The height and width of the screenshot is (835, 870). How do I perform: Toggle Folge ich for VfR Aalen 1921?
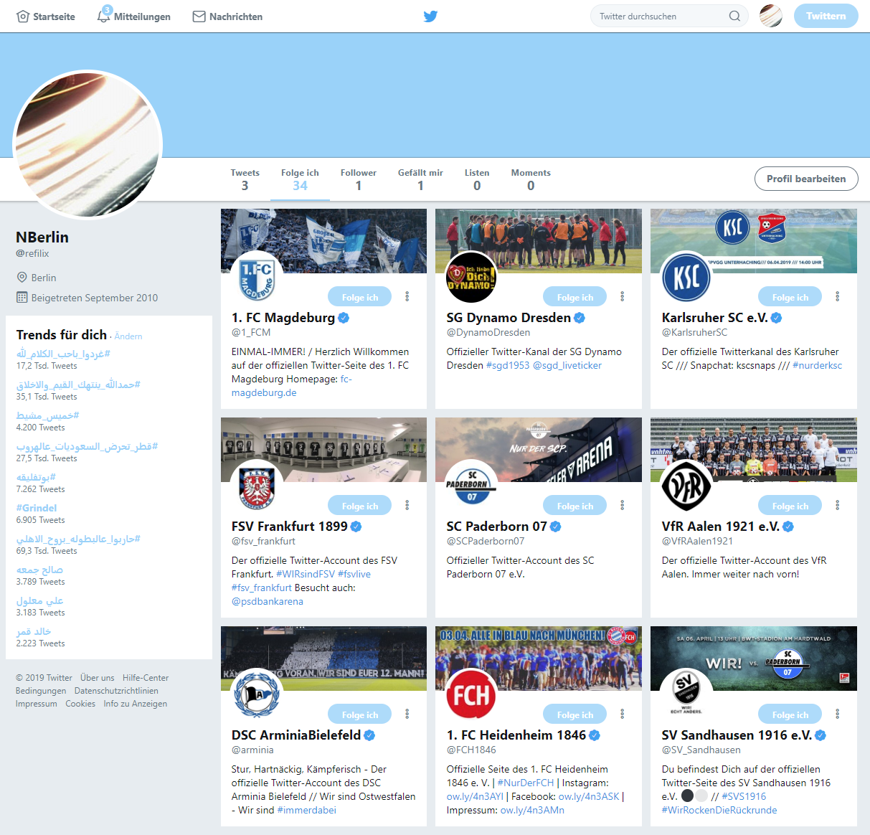[x=790, y=506]
